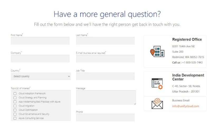Focus the Phone input field
This screenshot has height=127, width=211.
(105, 117)
